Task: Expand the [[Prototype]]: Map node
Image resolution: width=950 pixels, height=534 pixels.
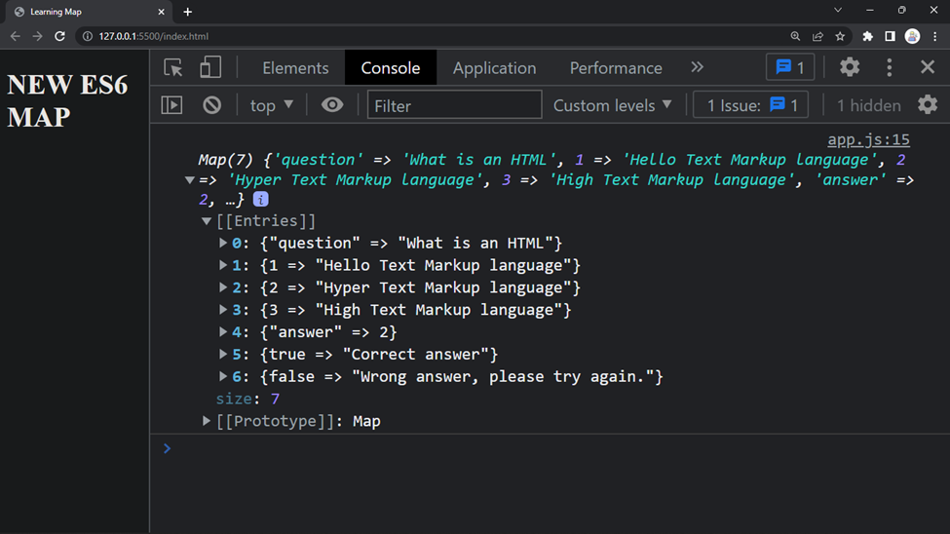Action: (207, 421)
